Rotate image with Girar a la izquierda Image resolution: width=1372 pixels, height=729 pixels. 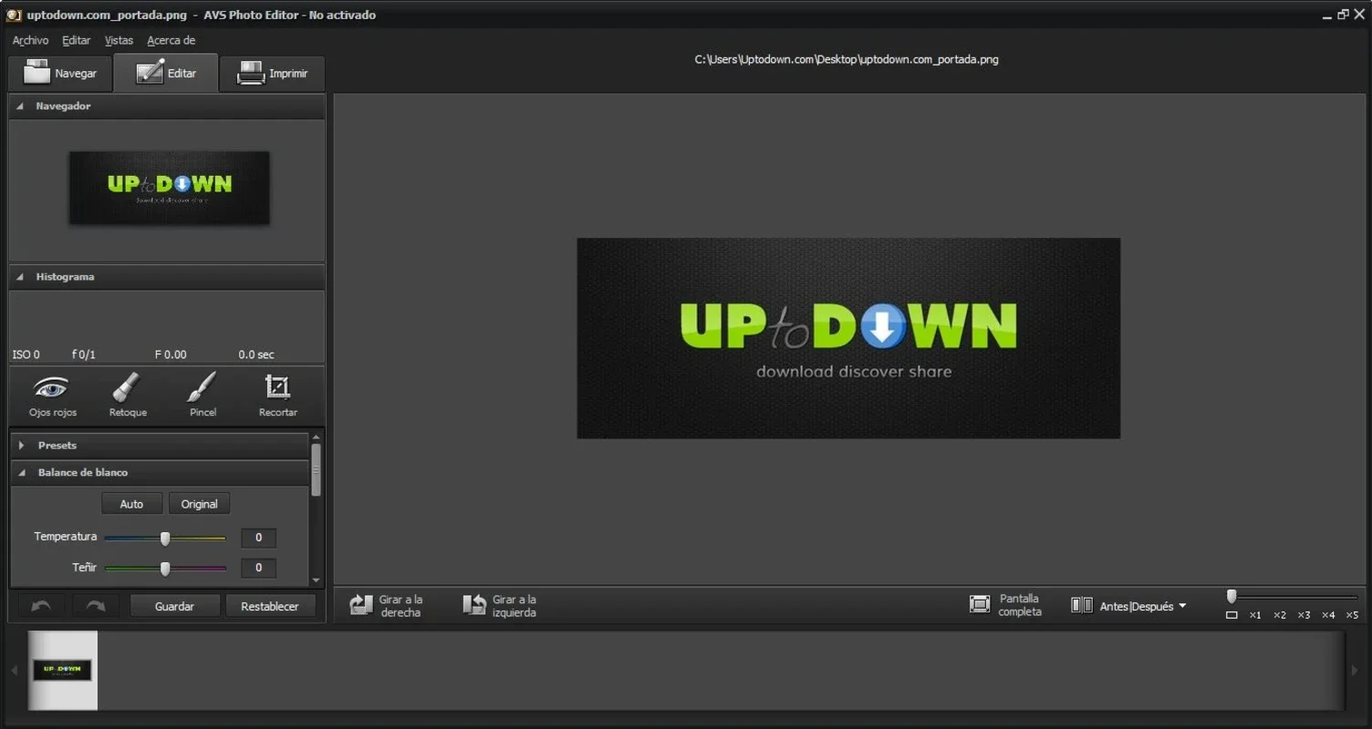click(x=500, y=606)
